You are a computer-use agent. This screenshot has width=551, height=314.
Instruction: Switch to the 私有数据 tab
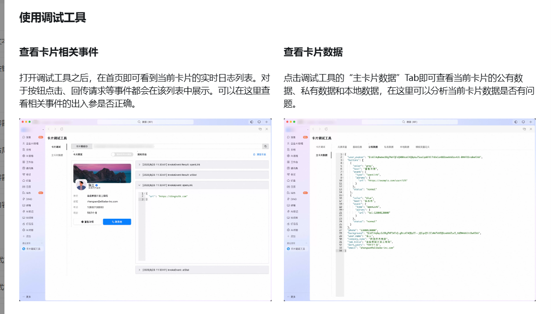click(x=389, y=147)
